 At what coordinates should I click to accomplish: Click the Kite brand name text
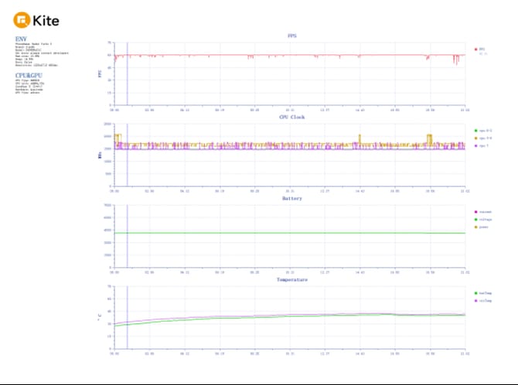[46, 21]
